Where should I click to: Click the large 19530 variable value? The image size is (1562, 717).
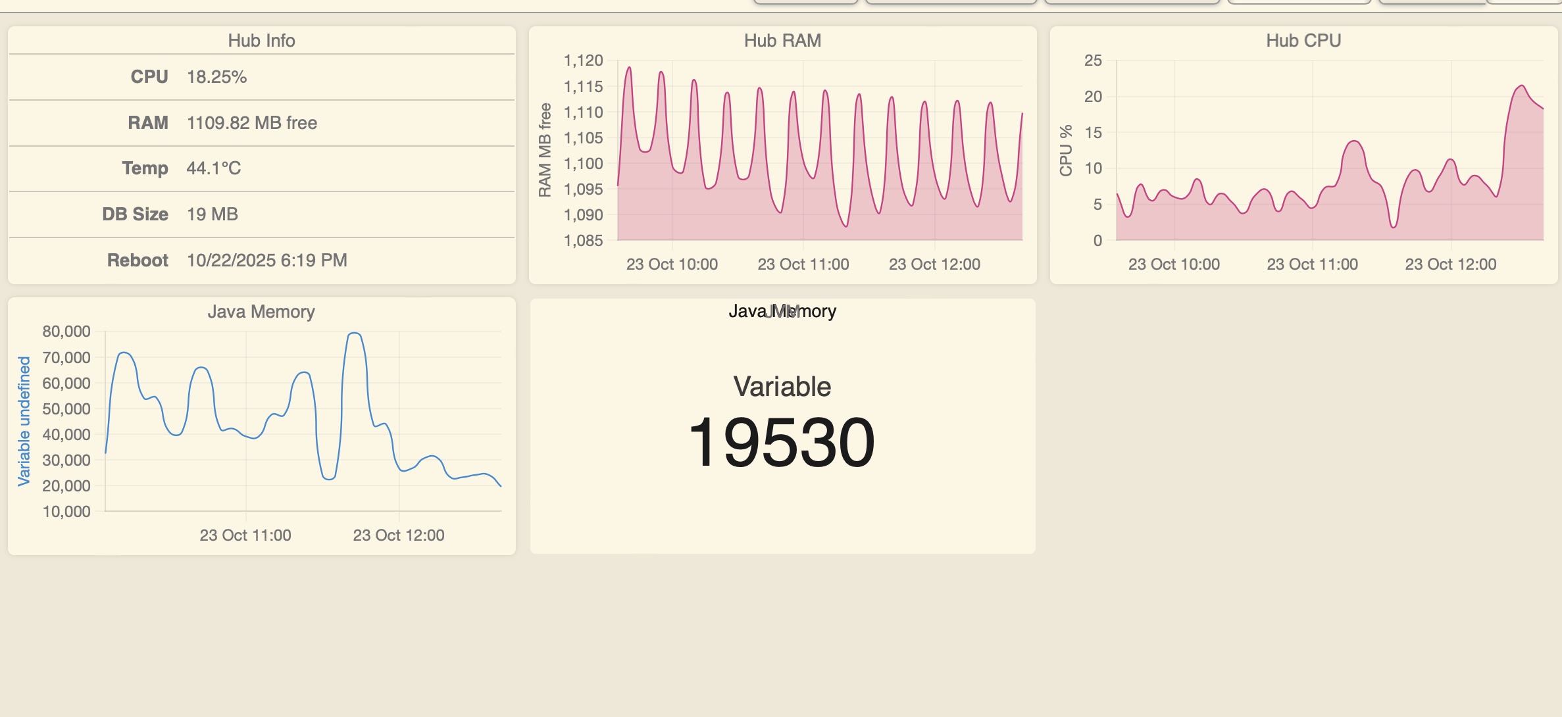782,443
